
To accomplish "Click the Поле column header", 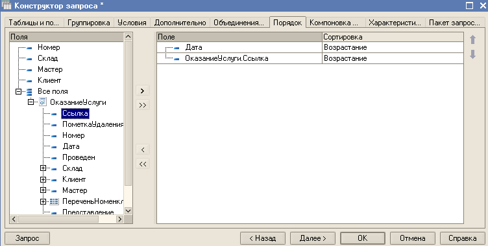I will (x=239, y=37).
